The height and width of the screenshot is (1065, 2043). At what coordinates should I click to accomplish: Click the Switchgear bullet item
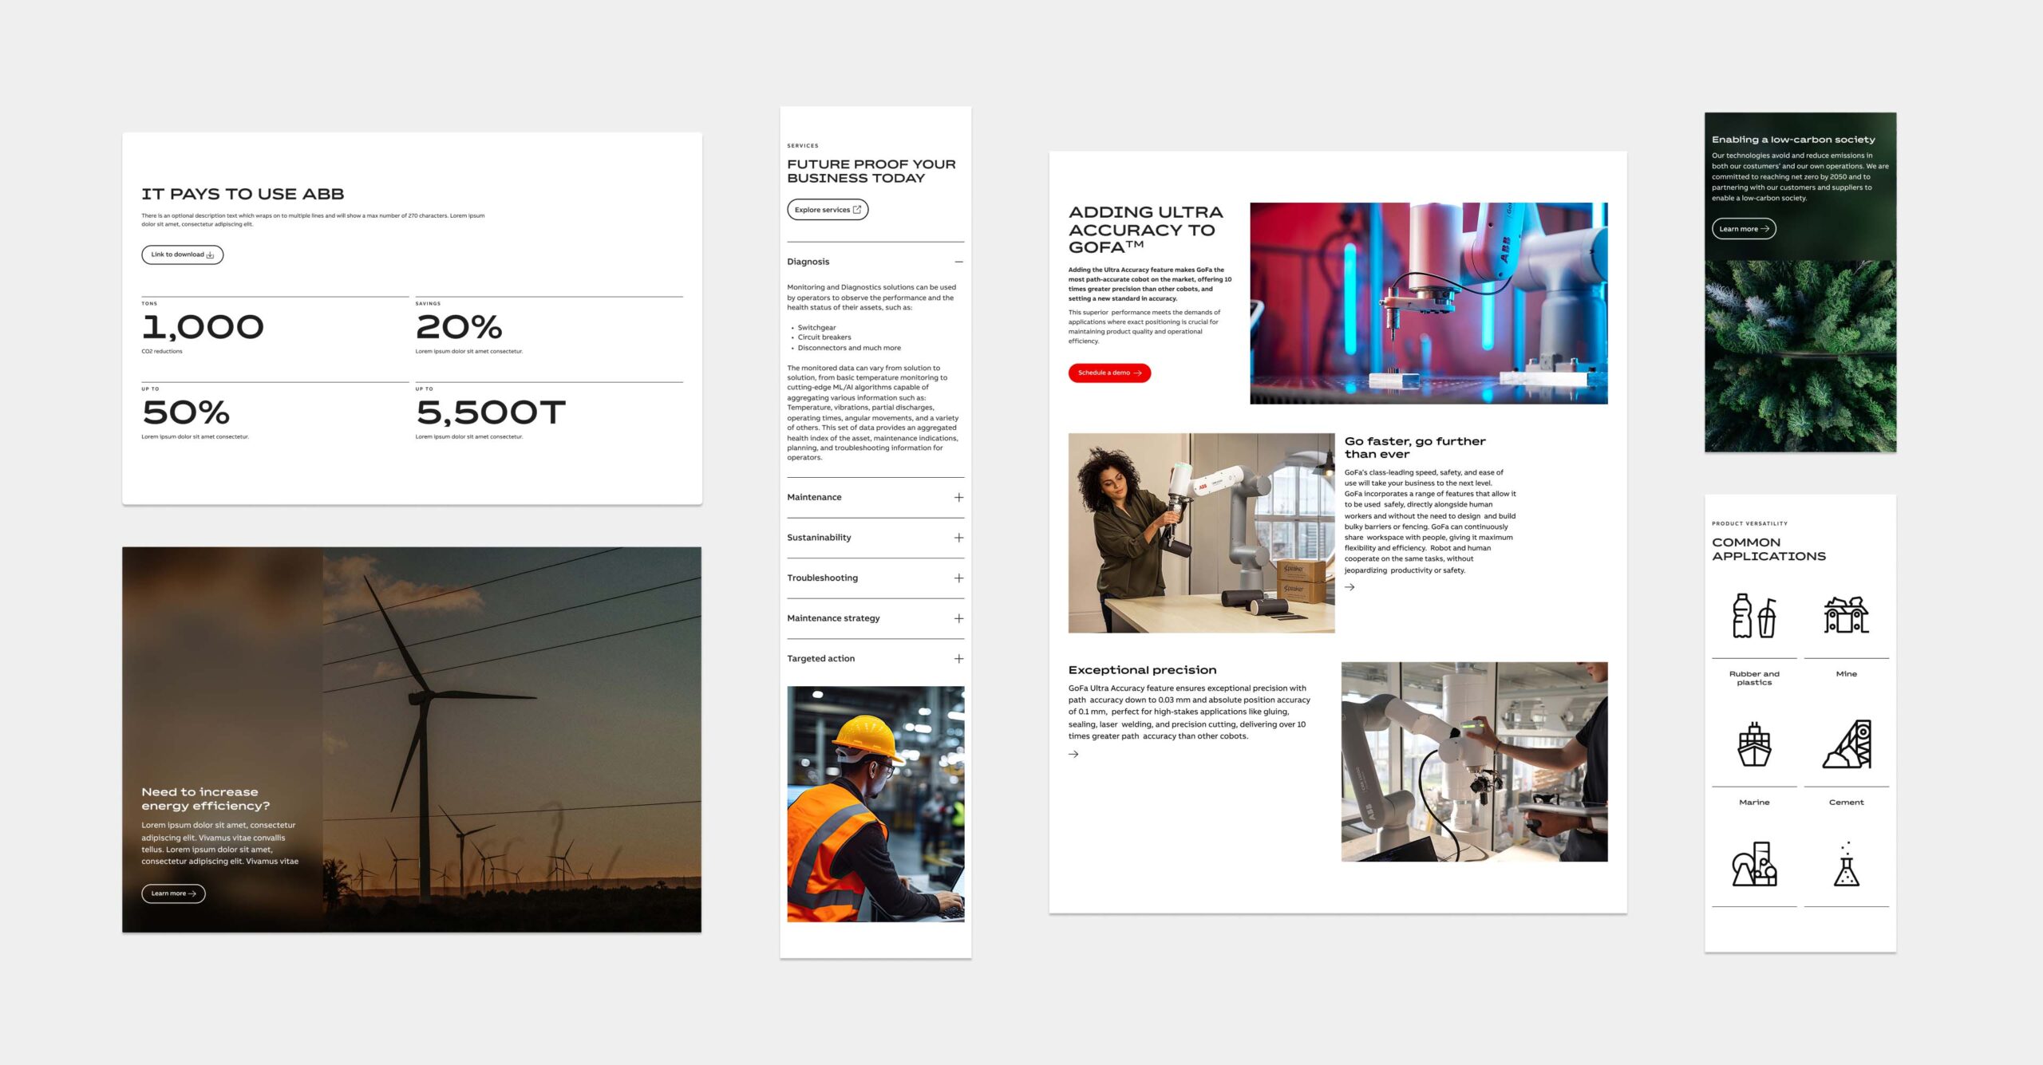[816, 327]
